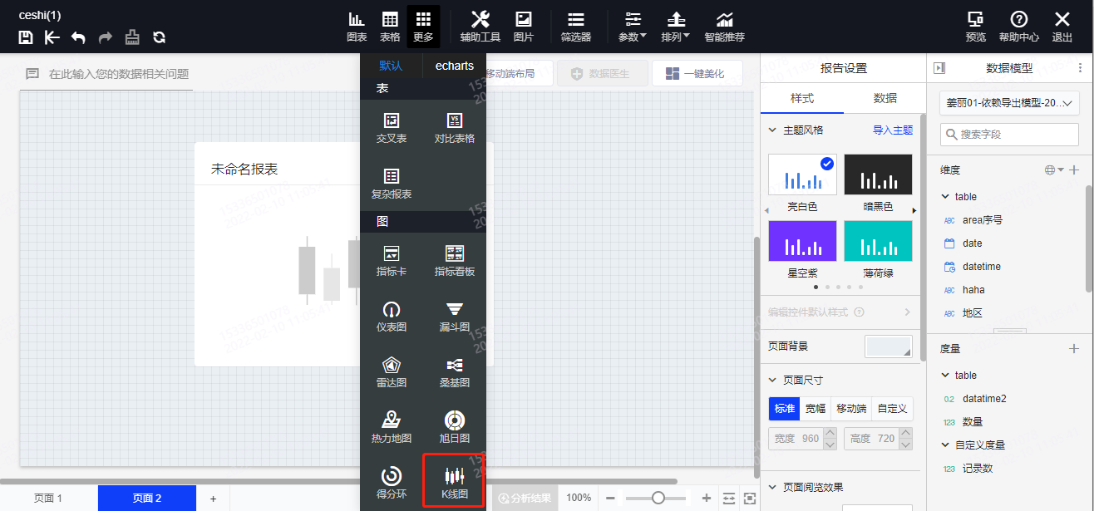The width and height of the screenshot is (1094, 511).
Task: Click the 导入主题 link
Action: pos(892,130)
